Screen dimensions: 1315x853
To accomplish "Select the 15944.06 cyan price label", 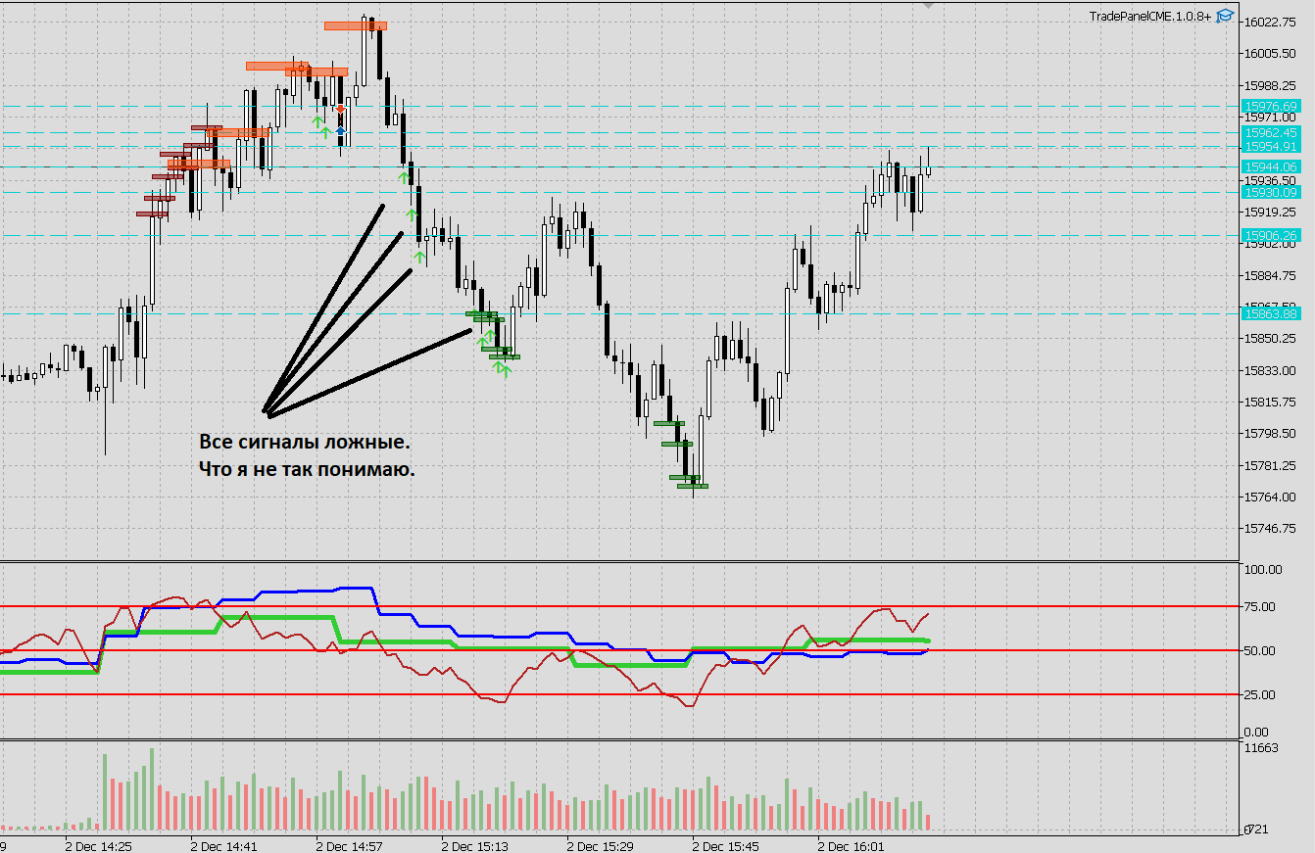I will [x=1270, y=166].
